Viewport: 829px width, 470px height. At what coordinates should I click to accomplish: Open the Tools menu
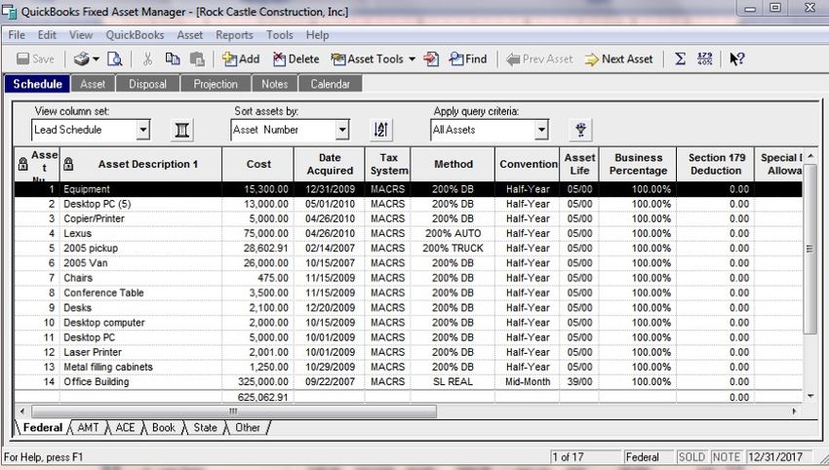[279, 35]
